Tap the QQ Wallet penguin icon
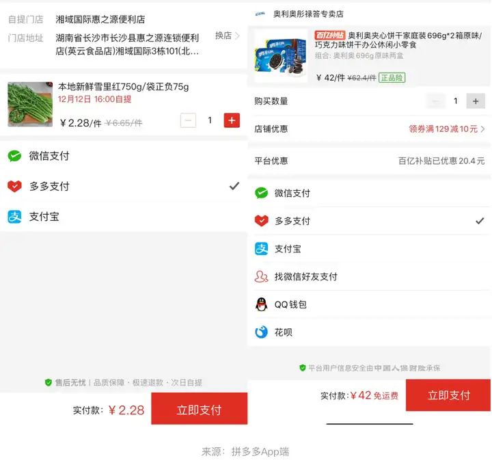The image size is (492, 465). pos(261,304)
